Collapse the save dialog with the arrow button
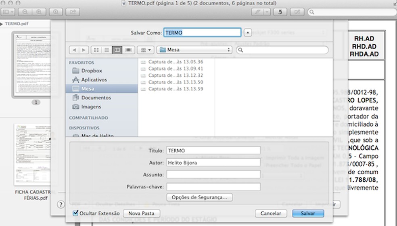The height and width of the screenshot is (226, 397). pos(248,33)
